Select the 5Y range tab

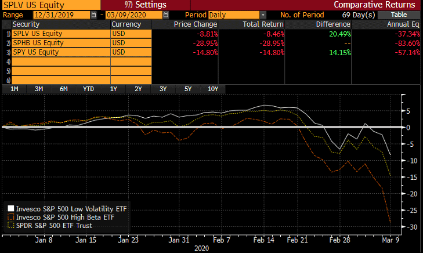[x=188, y=89]
